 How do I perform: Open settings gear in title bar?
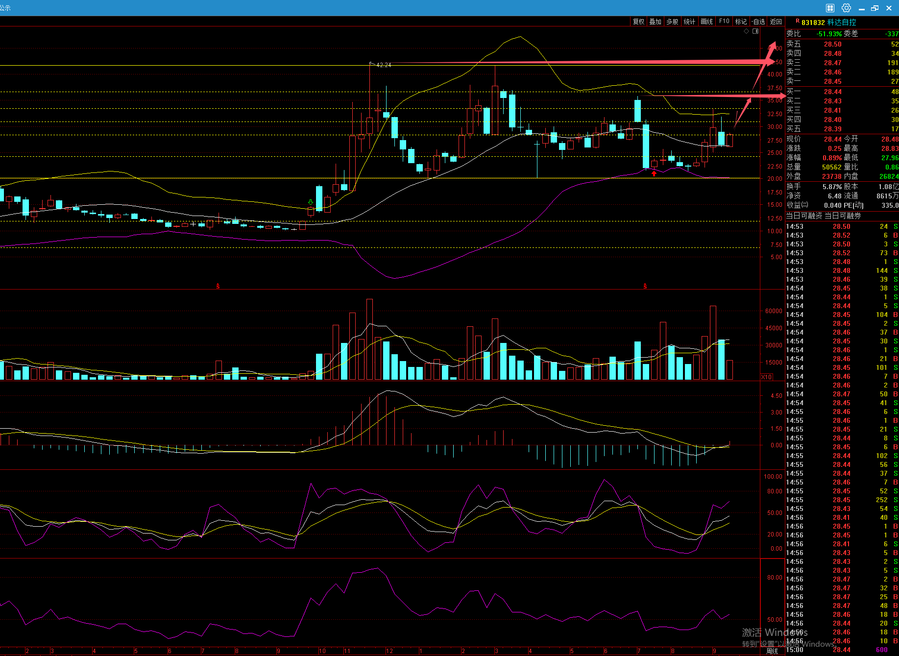[846, 8]
